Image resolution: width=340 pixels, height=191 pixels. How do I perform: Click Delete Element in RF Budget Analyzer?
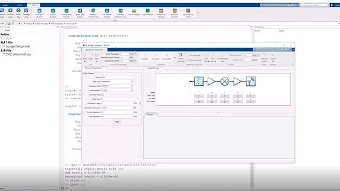coord(181,58)
